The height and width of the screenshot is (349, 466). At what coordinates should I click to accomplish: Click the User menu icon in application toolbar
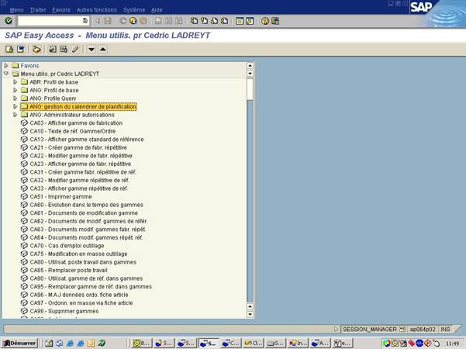(9, 49)
